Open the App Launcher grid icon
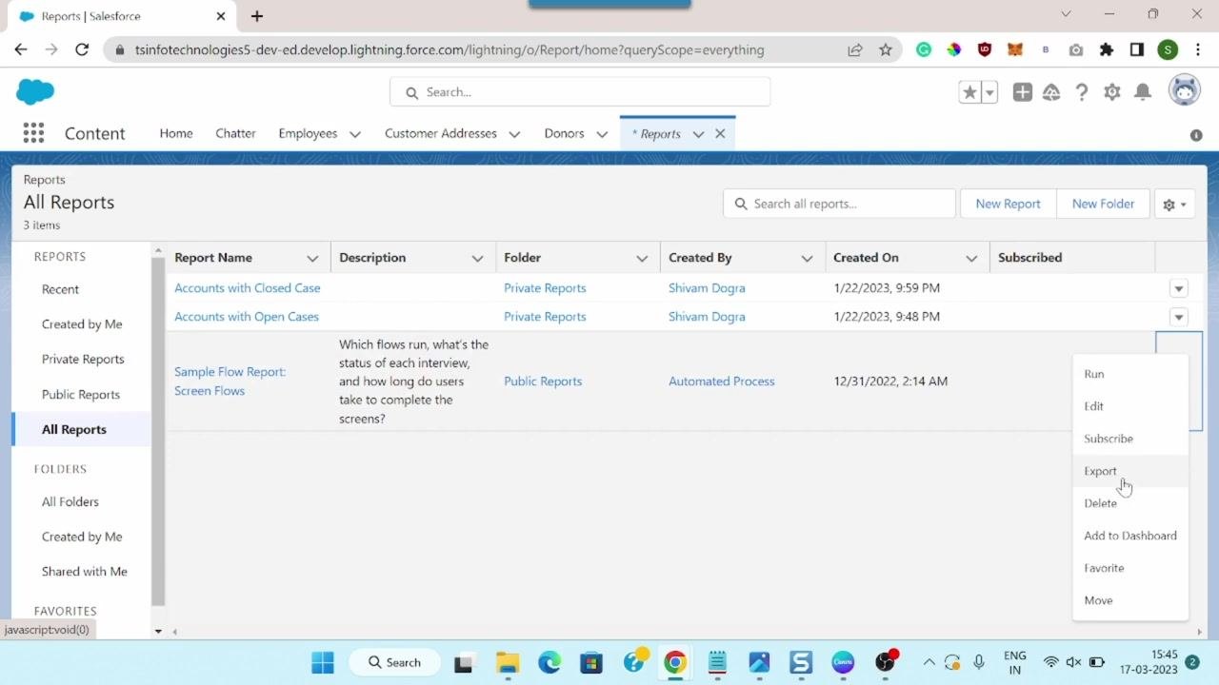The image size is (1219, 685). pyautogui.click(x=33, y=133)
